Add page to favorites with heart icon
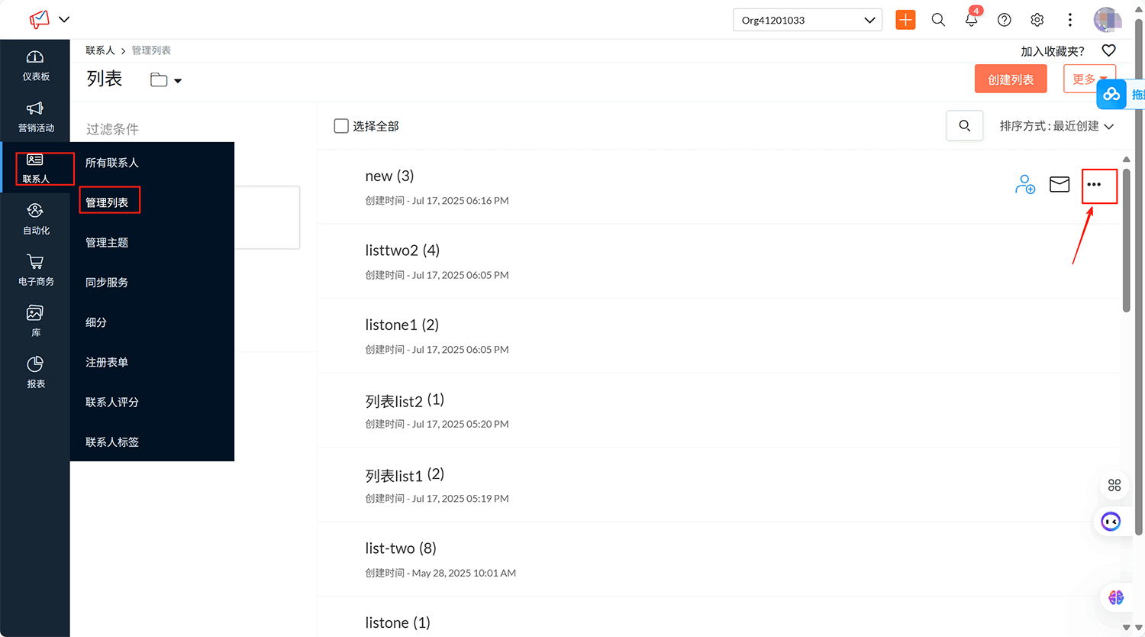Viewport: 1145px width, 637px height. [1108, 50]
